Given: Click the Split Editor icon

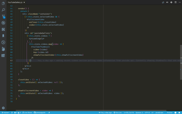Looking at the screenshot, I should 175,2.
